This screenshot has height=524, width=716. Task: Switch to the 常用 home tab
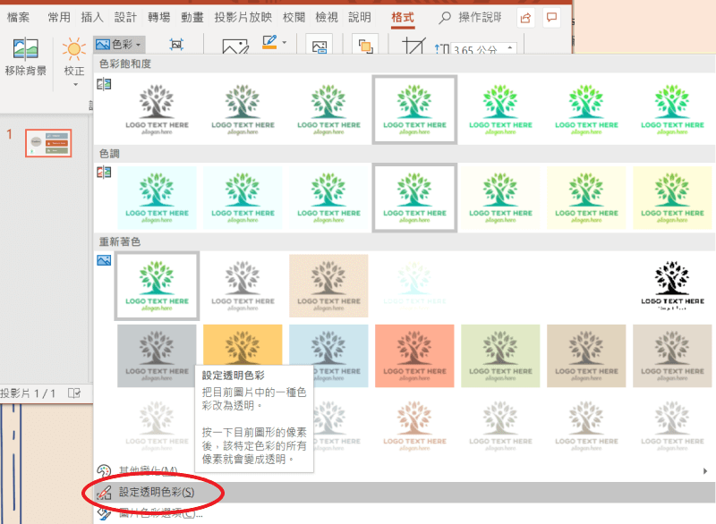[x=59, y=17]
